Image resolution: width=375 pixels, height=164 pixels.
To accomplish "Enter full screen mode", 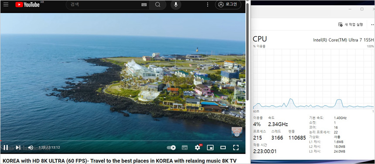I will click(236, 147).
